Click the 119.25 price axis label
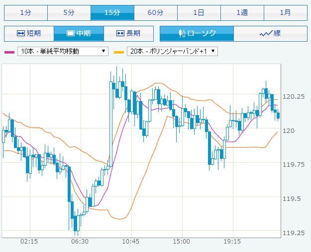The width and height of the screenshot is (311, 252). point(294,233)
